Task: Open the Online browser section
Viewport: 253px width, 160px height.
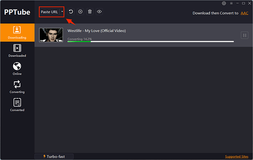Action: (x=17, y=69)
